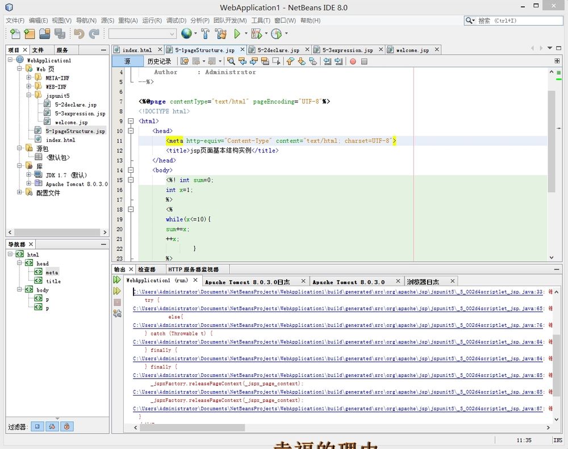
Task: Click the wrench settings icon in output panel
Action: [x=117, y=313]
